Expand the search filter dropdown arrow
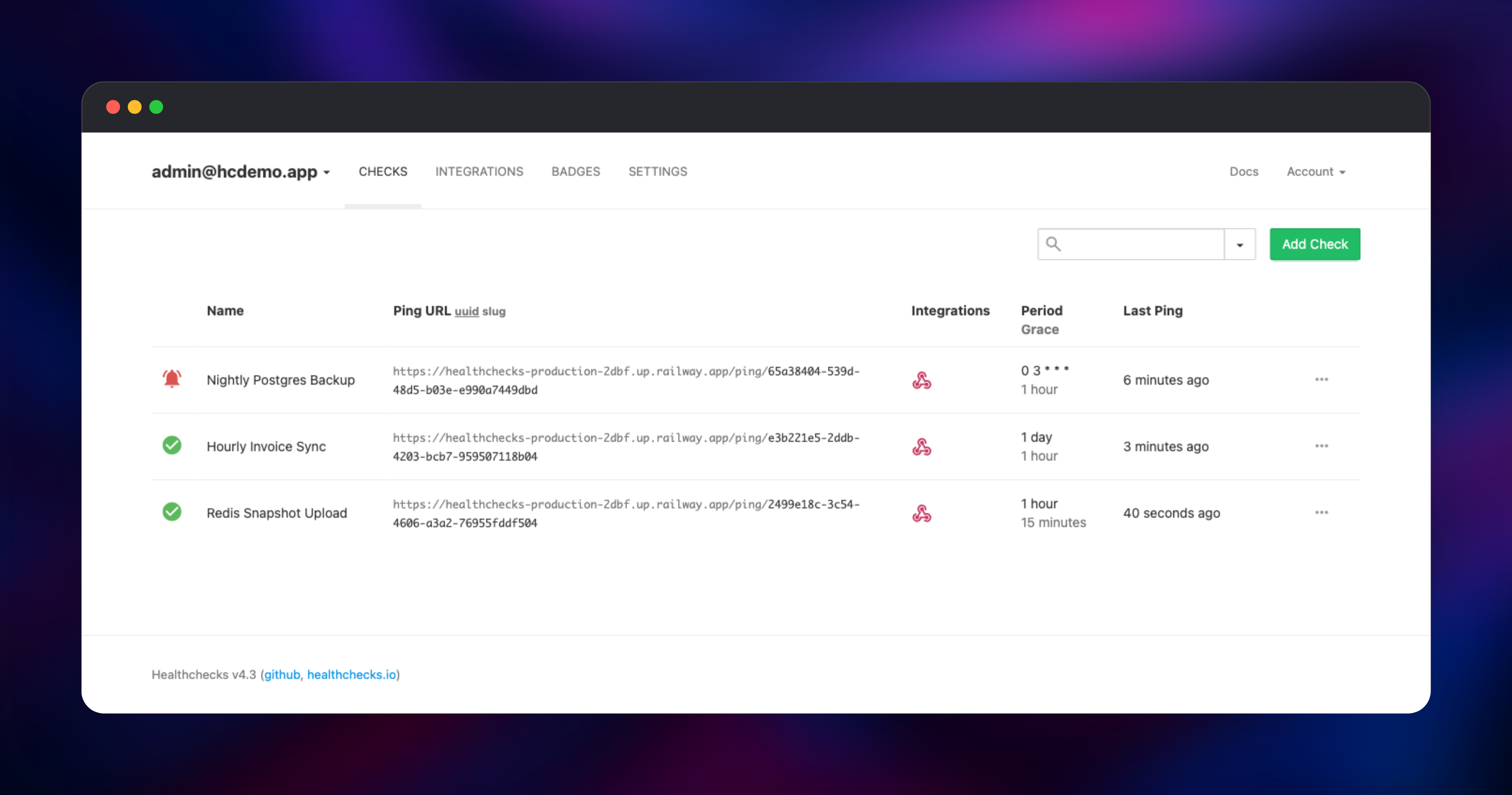 pos(1240,244)
